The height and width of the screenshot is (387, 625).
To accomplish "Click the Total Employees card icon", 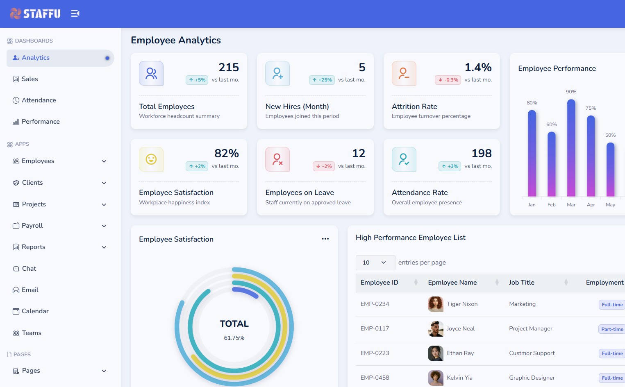I will coord(151,73).
